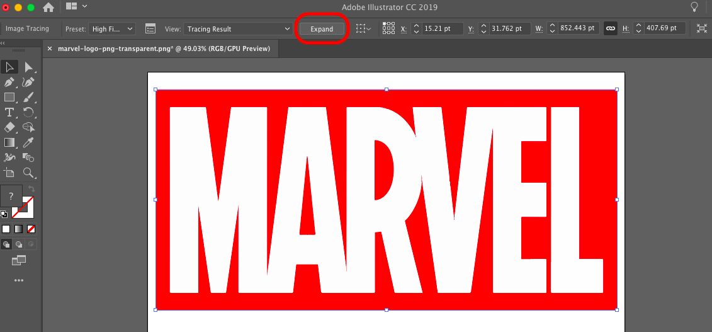Image resolution: width=712 pixels, height=332 pixels.
Task: Click the X: position label
Action: [404, 29]
